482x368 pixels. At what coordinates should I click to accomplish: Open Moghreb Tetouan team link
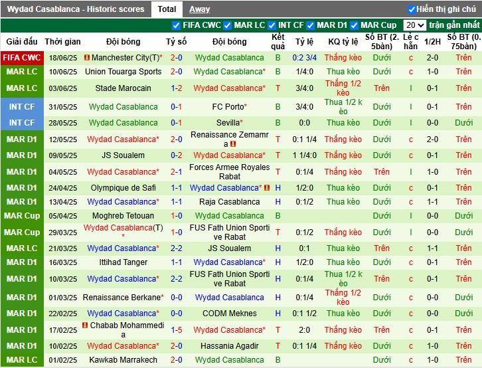coord(123,216)
